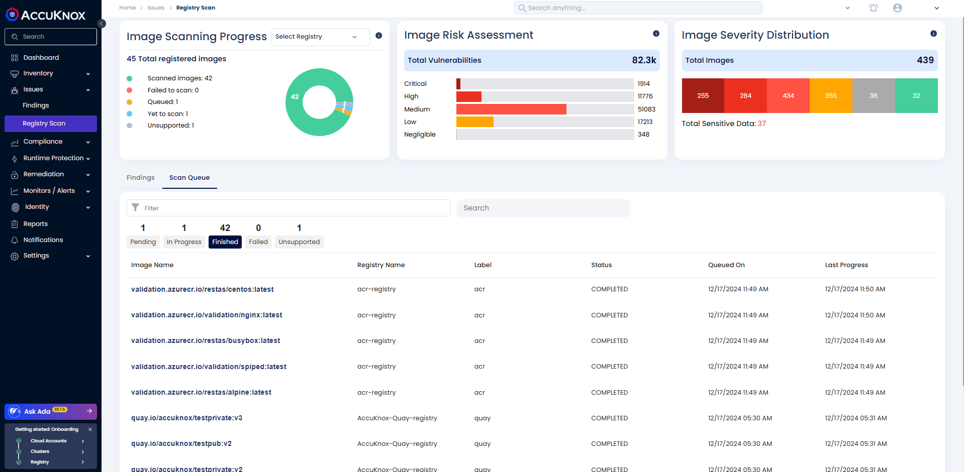
Task: Open Findings under Issues in sidebar
Action: [36, 105]
